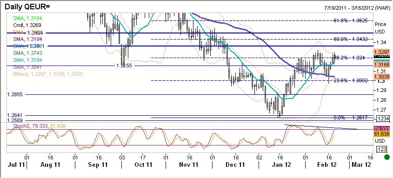Select the Cndl, 1.3269 legend entry
Viewport: 393px width, 178px height.
27,25
